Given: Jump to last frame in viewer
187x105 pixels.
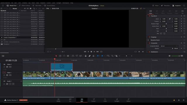Looking at the screenshot, I should [98, 52].
